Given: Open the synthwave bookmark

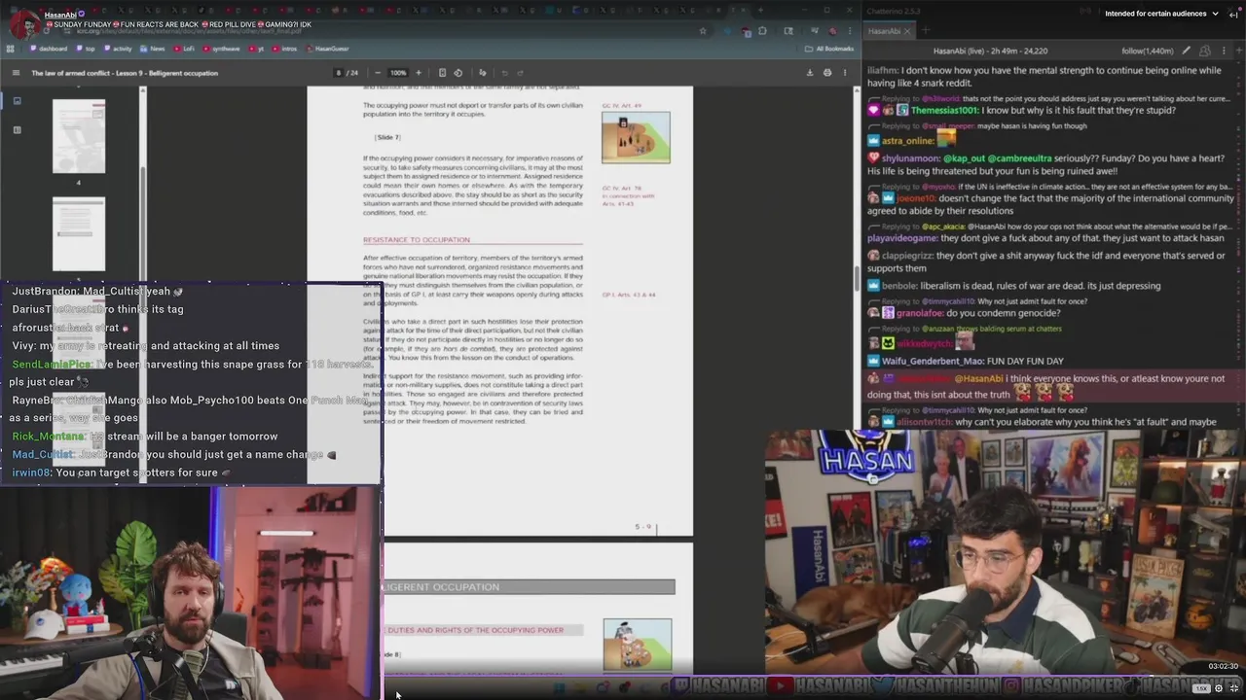Looking at the screenshot, I should point(221,49).
